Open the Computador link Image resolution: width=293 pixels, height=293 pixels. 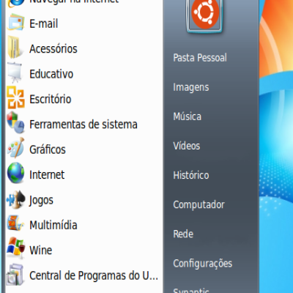click(x=199, y=204)
